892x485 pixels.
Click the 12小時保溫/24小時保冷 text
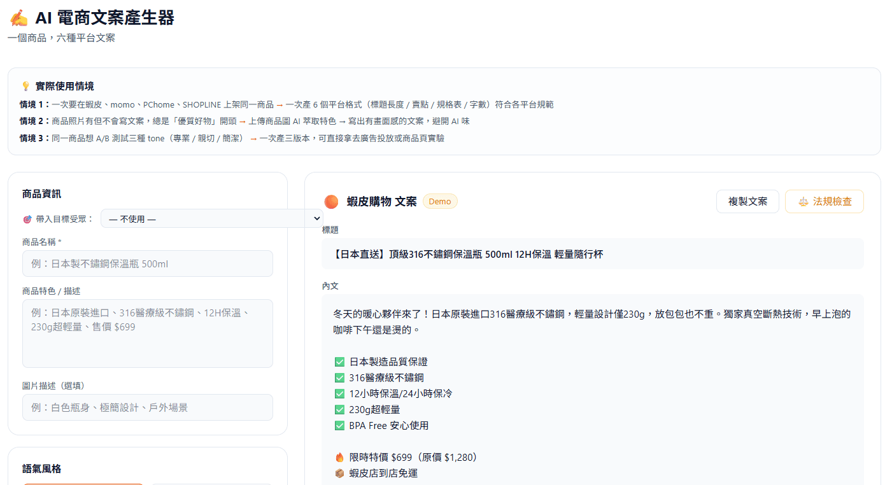(x=400, y=394)
